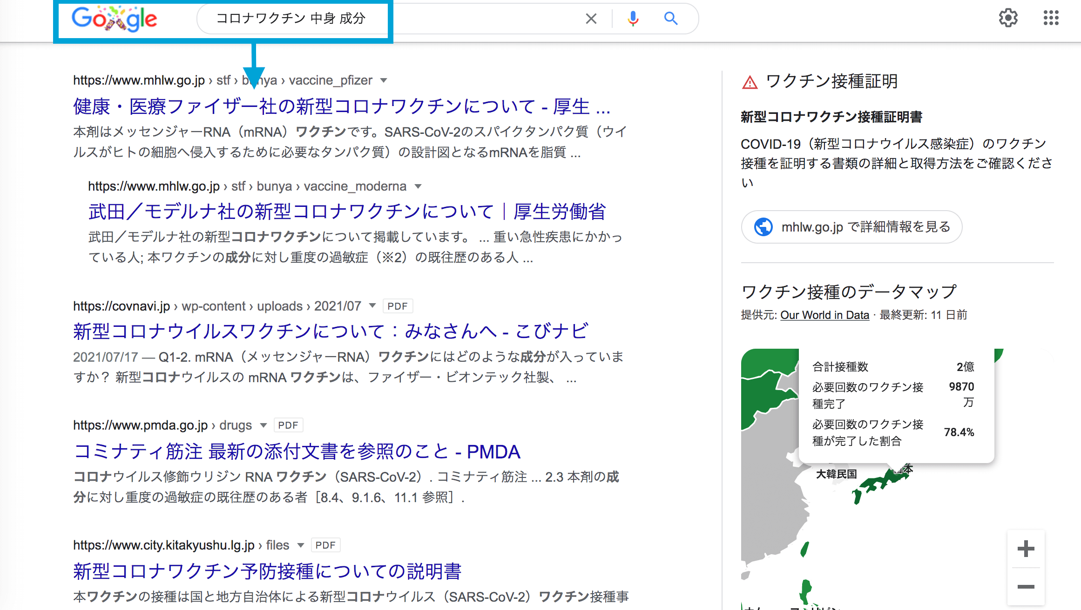Open the Our World in Data source link
This screenshot has width=1081, height=610.
coord(824,315)
